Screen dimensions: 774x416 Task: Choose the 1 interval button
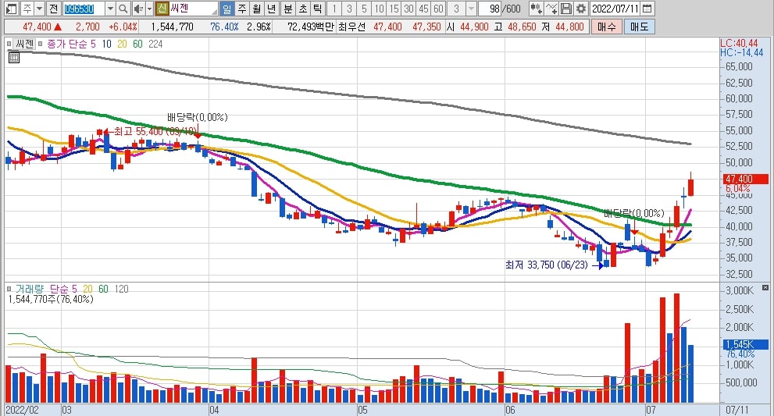pos(334,9)
